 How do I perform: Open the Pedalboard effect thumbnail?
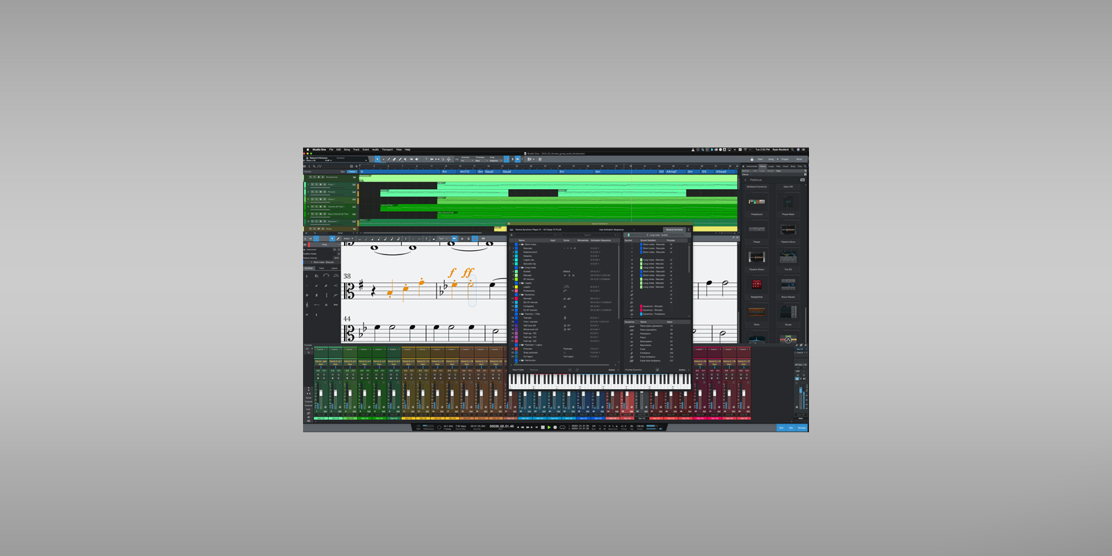(x=757, y=202)
